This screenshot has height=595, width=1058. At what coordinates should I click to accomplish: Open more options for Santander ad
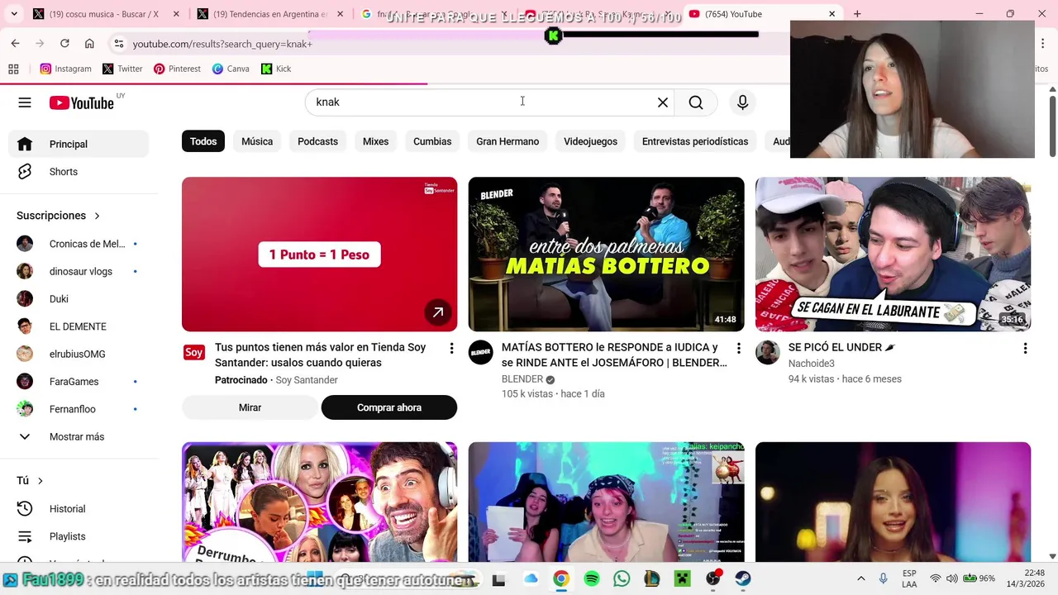(451, 349)
